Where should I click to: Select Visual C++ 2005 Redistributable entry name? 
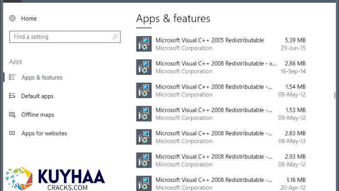coord(209,40)
